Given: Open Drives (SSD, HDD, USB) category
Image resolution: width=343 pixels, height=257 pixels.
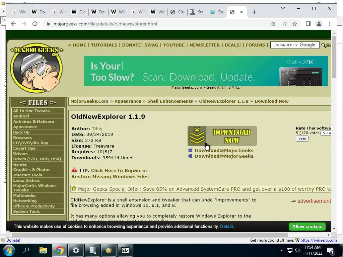Looking at the screenshot, I should click(37, 159).
